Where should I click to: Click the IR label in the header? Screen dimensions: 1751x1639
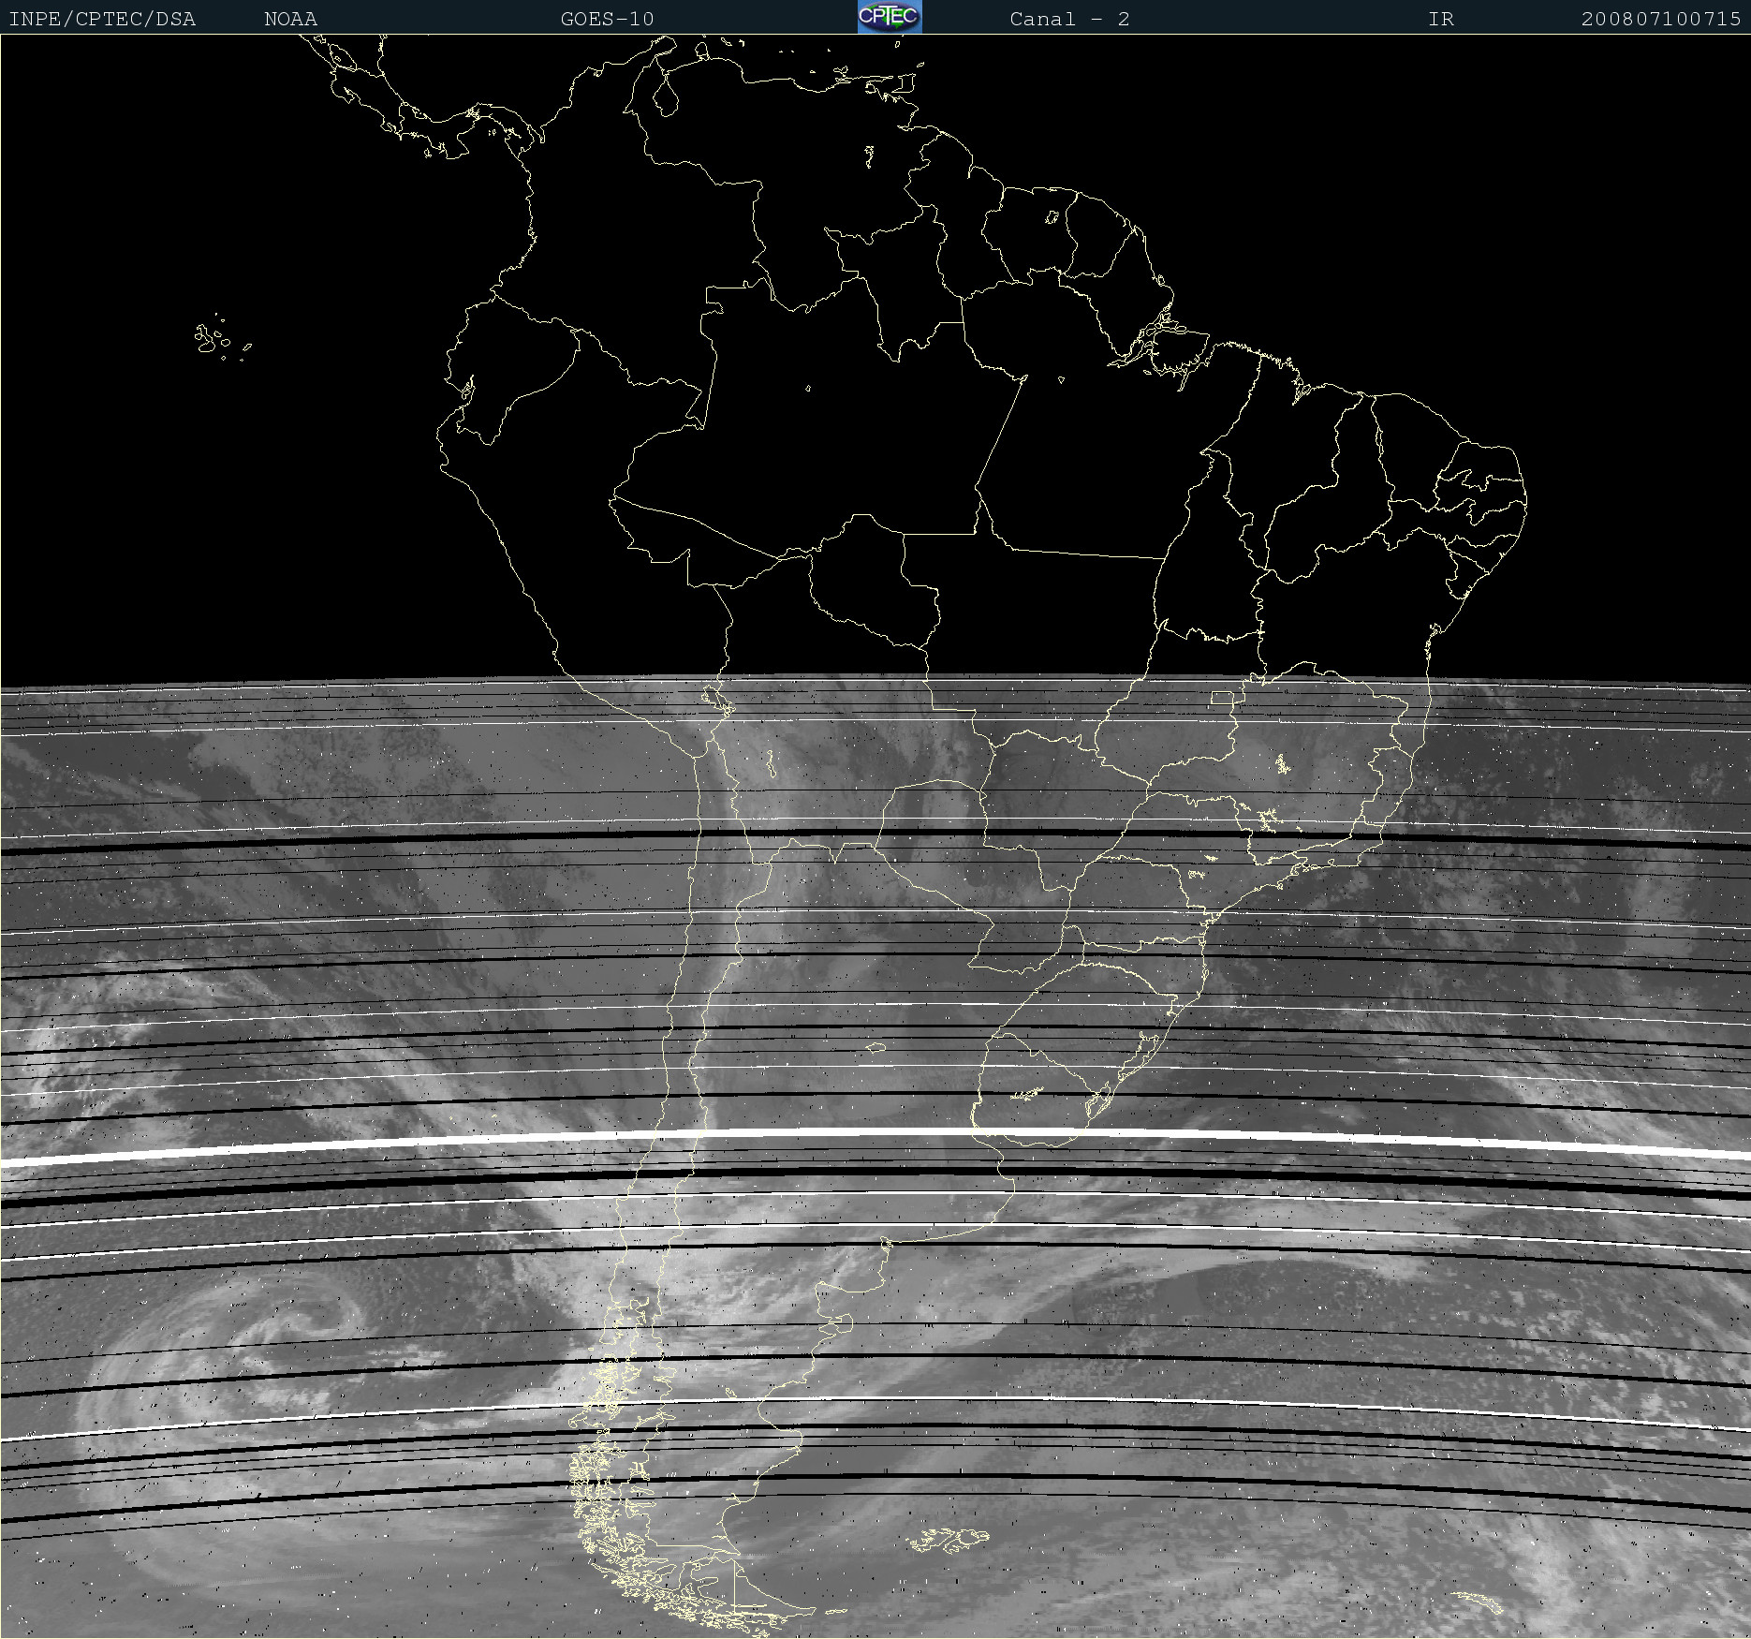click(1441, 19)
